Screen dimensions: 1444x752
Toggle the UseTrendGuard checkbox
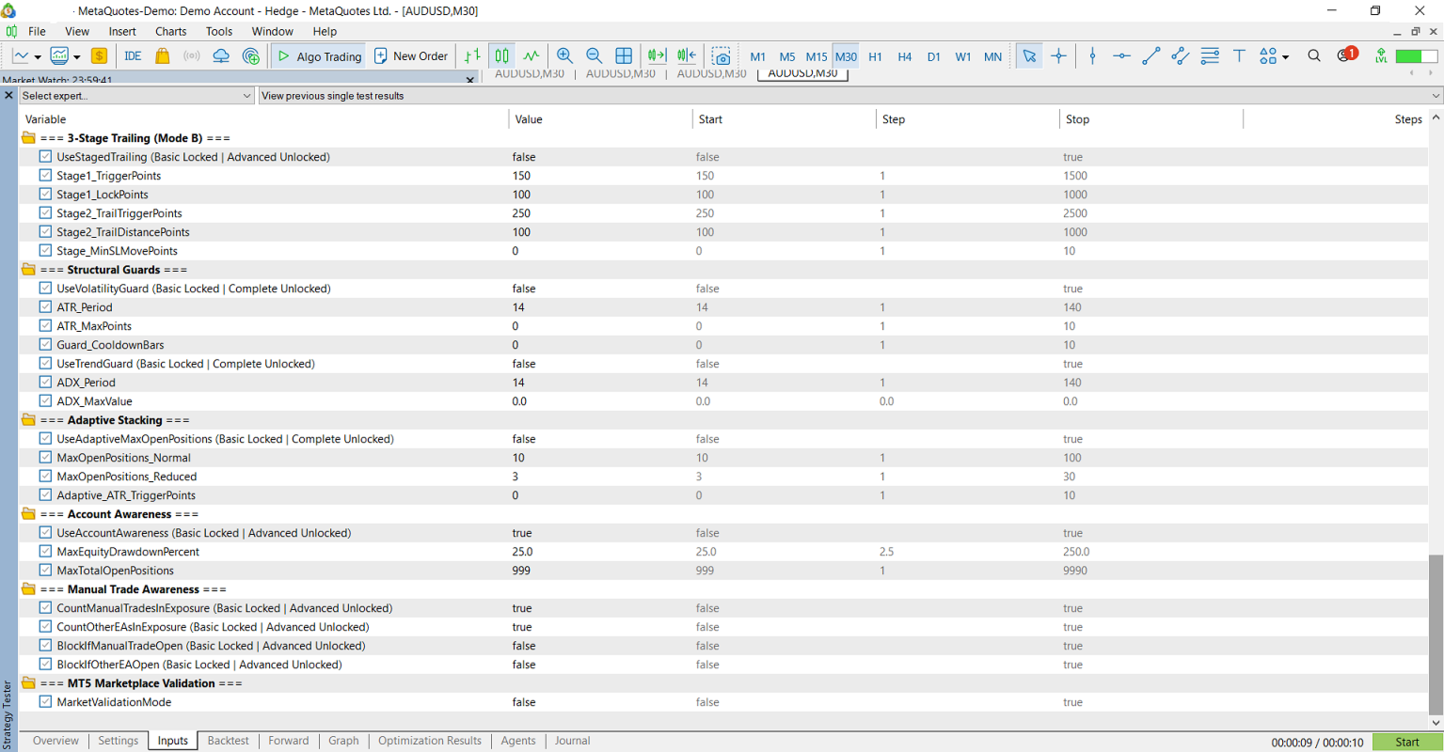(45, 364)
